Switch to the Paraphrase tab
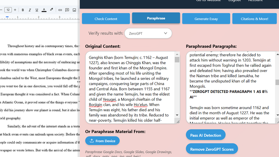Screen dimensions: 279x157 point(156,18)
